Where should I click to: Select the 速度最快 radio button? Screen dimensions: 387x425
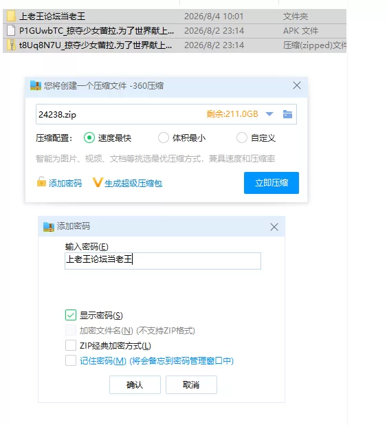89,138
